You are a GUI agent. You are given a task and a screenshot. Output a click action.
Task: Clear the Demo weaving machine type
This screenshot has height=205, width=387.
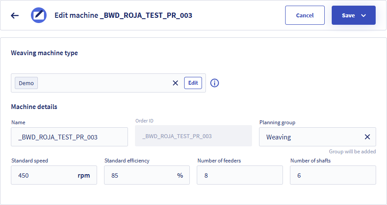pos(175,83)
